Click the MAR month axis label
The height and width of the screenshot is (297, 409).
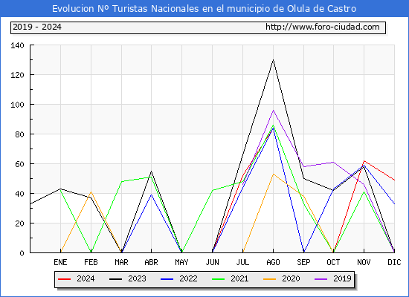click(x=121, y=262)
